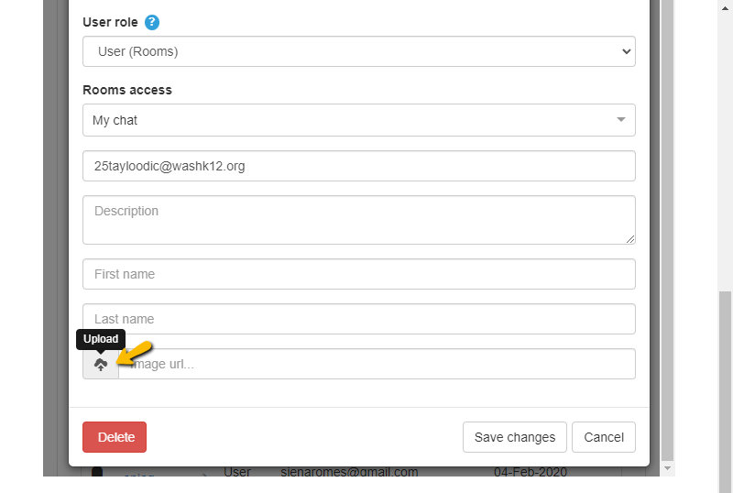Image resolution: width=733 pixels, height=493 pixels.
Task: Click the Save changes button
Action: [x=514, y=437]
